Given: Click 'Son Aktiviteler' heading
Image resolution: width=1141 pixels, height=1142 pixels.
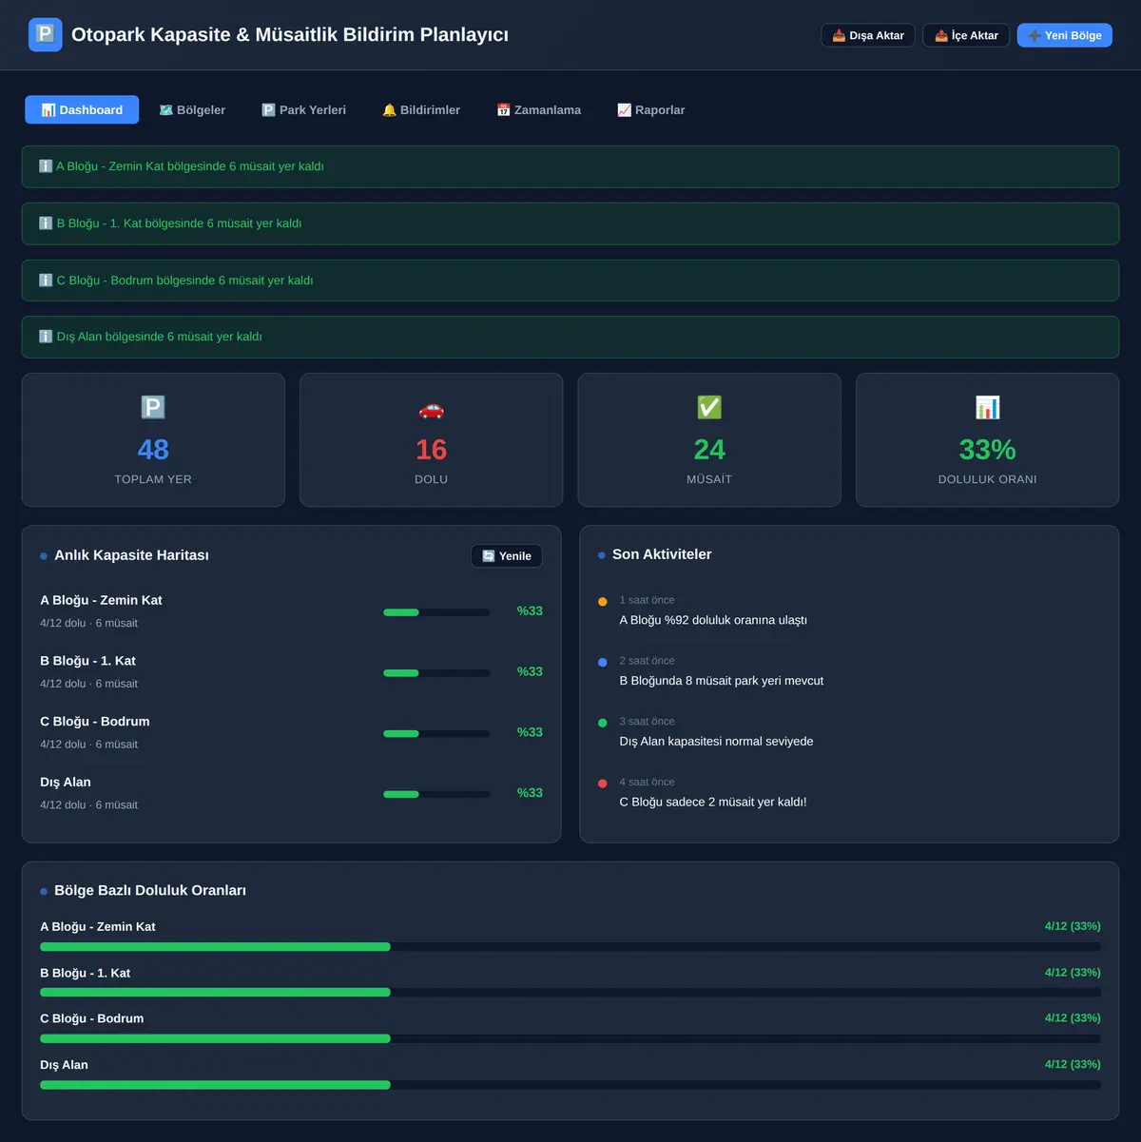Looking at the screenshot, I should [x=662, y=554].
